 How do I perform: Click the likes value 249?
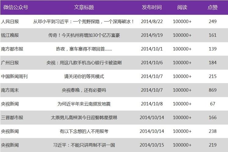coord(213,21)
